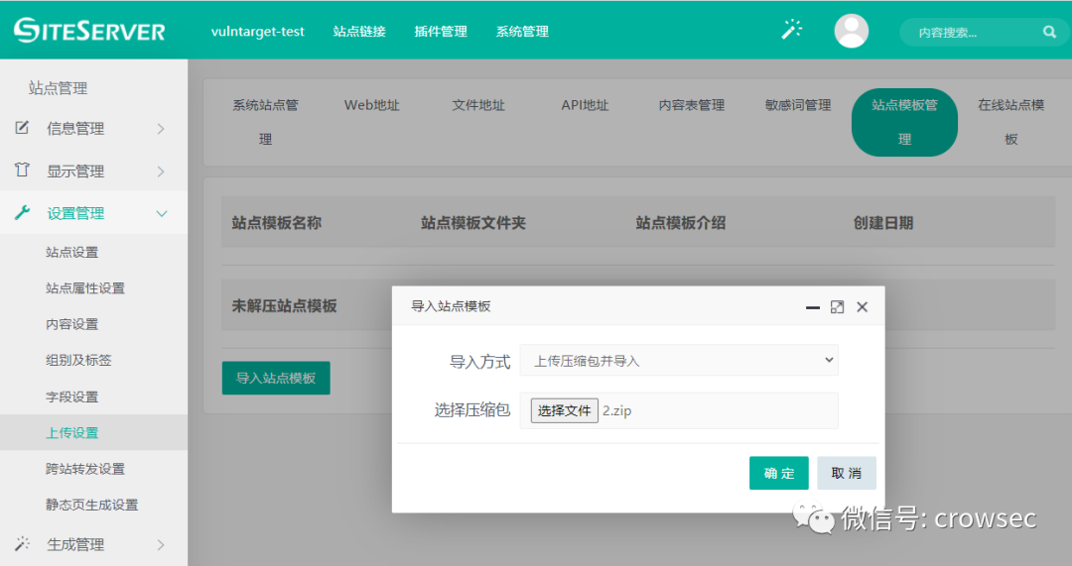Screen dimensions: 1072x566
Task: Open the user avatar menu
Action: (x=852, y=31)
